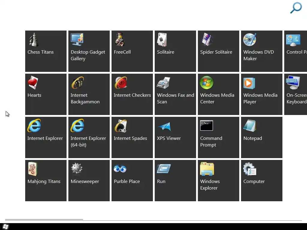This screenshot has height=230, width=307.
Task: Launch Desktop Gadget Gallery
Action: point(89,51)
